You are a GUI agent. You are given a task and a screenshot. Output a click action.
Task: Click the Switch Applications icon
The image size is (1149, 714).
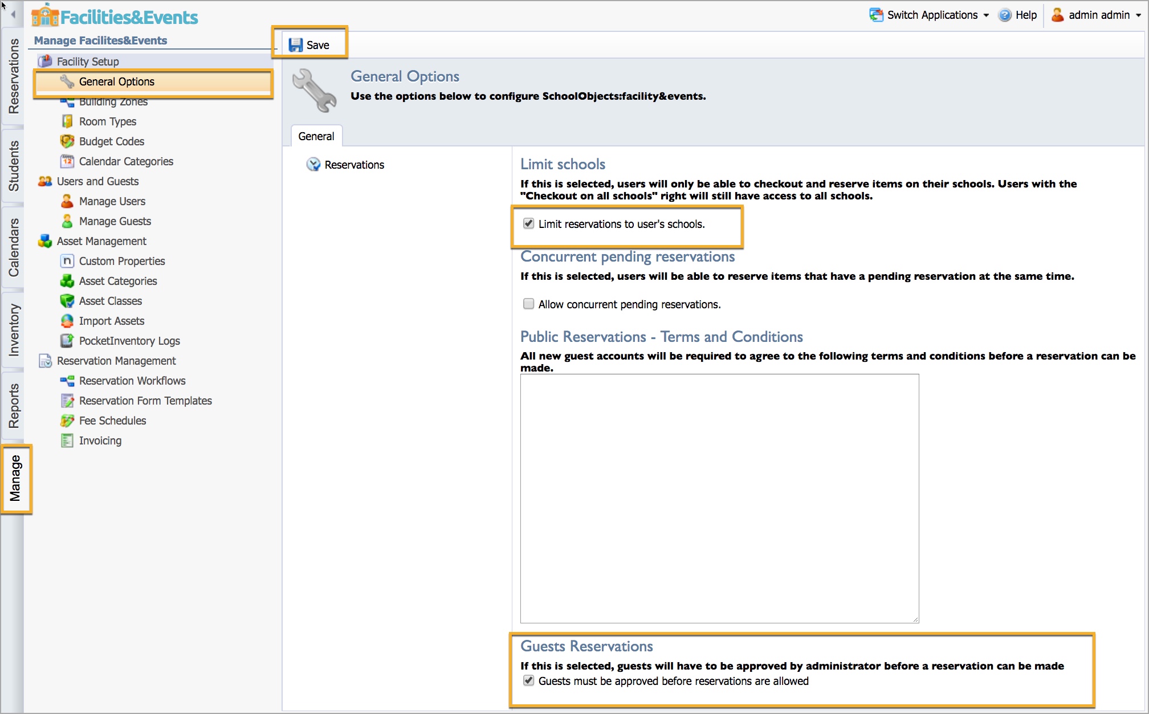(876, 15)
